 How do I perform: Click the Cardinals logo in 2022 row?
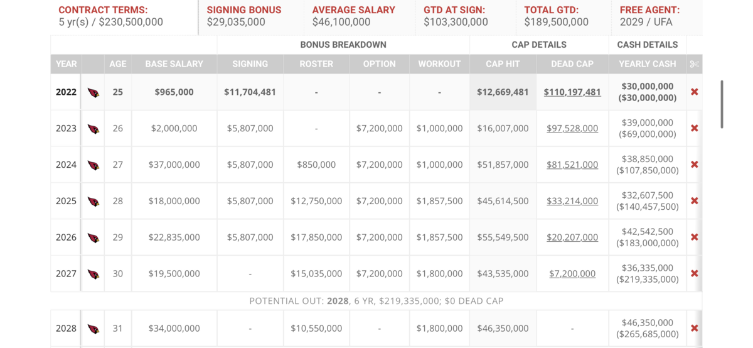coord(93,92)
